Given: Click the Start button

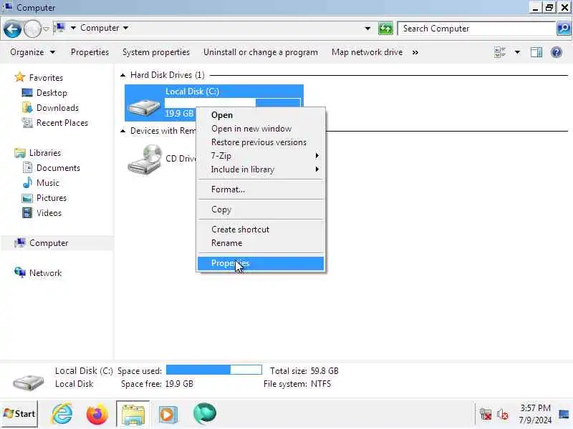Looking at the screenshot, I should tap(19, 414).
